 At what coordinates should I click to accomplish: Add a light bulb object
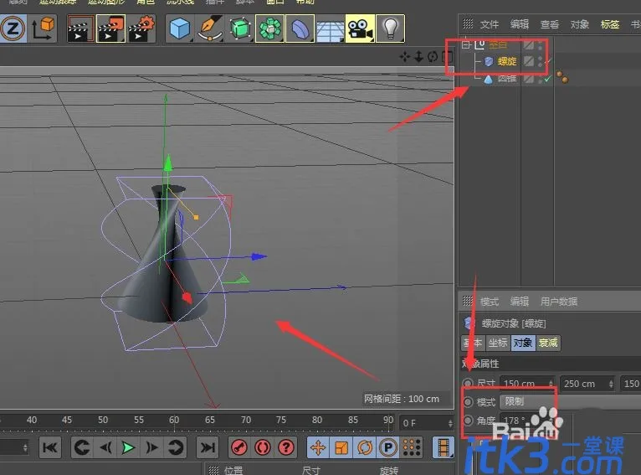tap(390, 28)
